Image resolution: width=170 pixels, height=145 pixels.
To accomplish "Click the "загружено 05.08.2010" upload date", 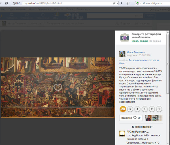I will tap(139, 55).
